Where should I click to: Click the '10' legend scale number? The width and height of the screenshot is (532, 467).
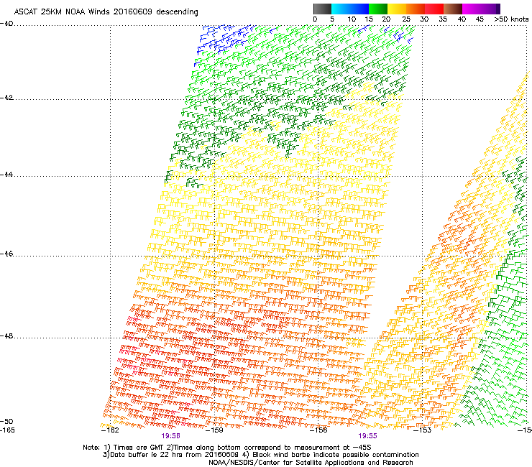tap(352, 19)
